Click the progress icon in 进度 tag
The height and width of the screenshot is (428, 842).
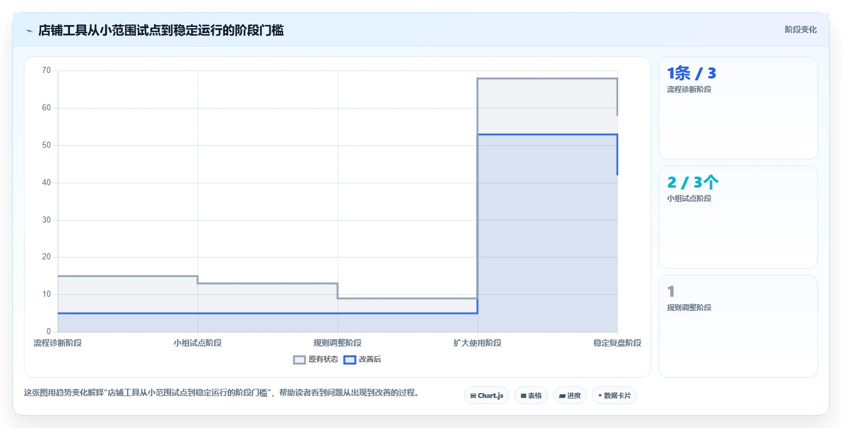[x=562, y=396]
